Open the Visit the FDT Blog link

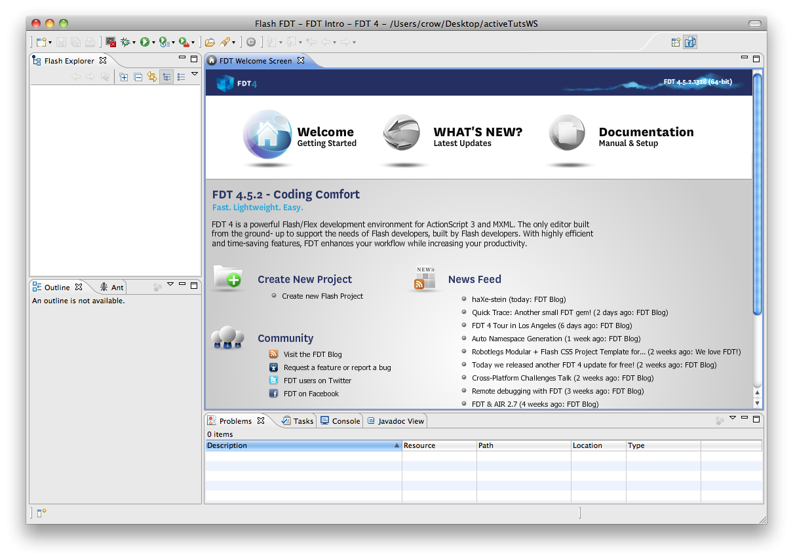[x=312, y=354]
